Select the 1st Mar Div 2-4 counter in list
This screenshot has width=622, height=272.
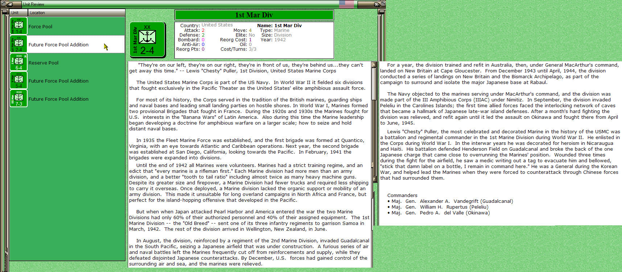19,44
